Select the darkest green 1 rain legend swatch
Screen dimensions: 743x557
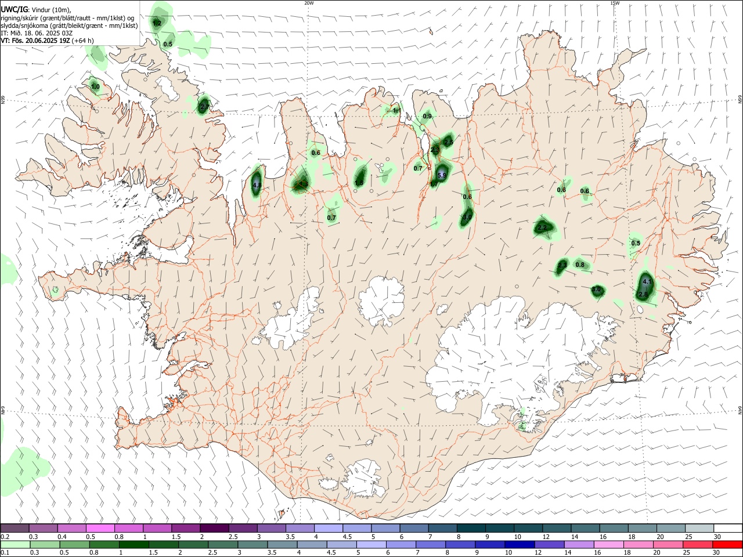pos(134,544)
